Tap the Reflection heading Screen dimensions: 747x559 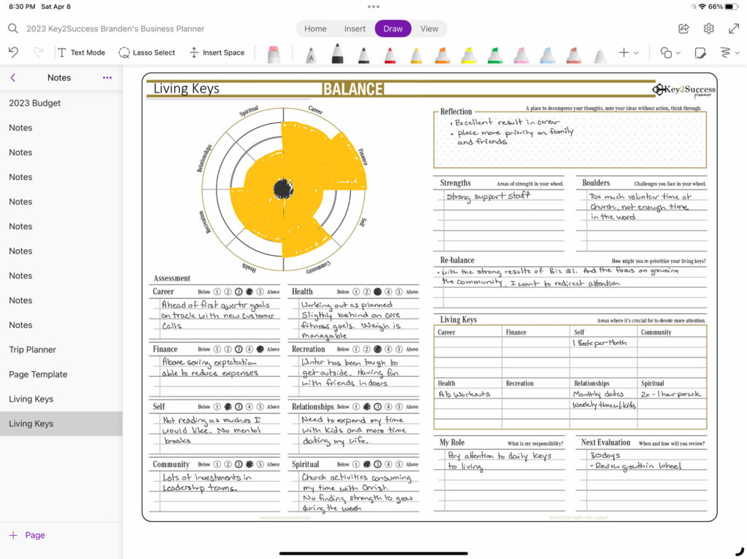[456, 112]
